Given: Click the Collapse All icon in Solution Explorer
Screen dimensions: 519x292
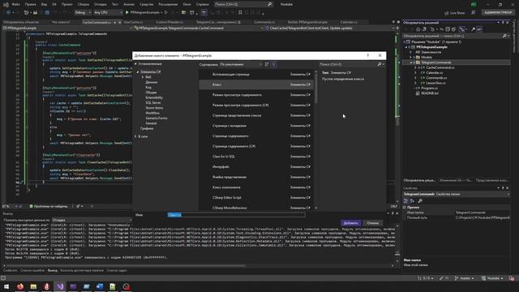Looking at the screenshot, I should tap(448, 29).
